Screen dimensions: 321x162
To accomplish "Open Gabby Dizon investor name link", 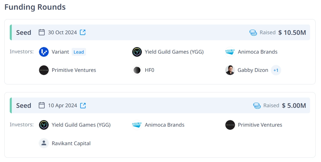I will pyautogui.click(x=253, y=70).
